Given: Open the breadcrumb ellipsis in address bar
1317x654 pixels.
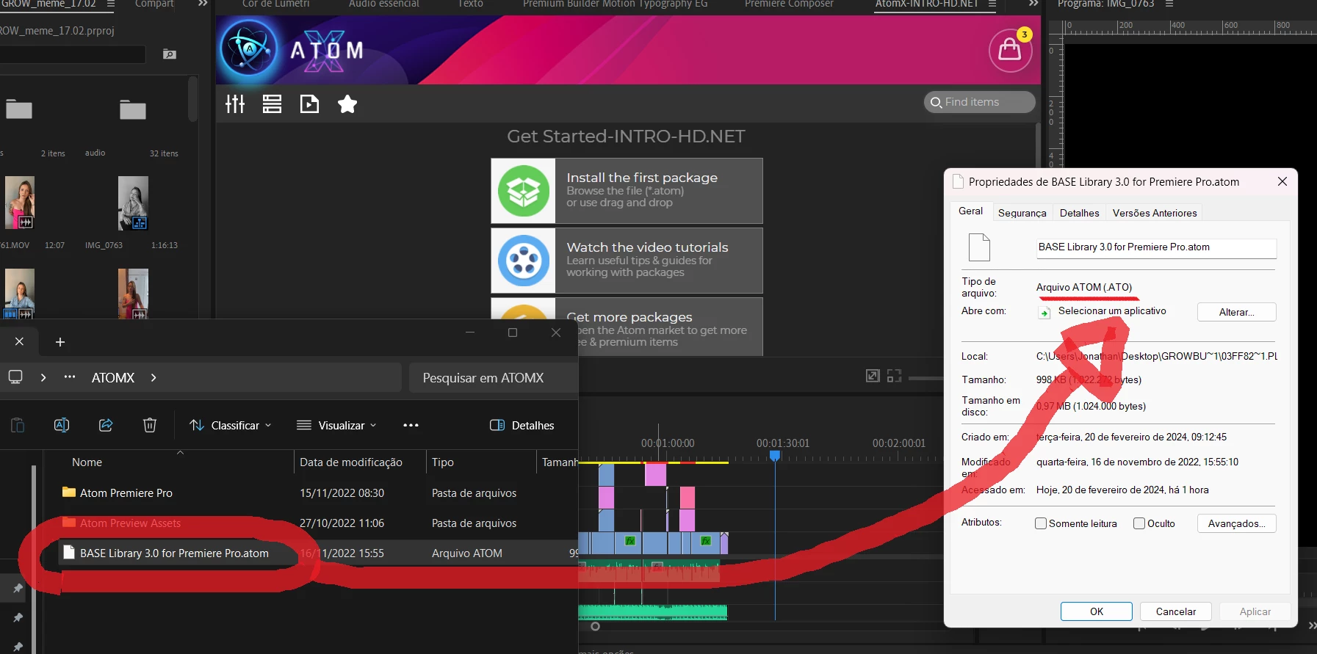Looking at the screenshot, I should pyautogui.click(x=70, y=377).
